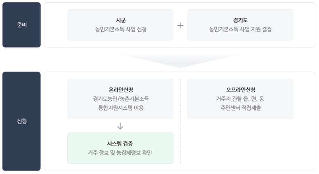Click 농민기본소득 사업 신청 text
The width and height of the screenshot is (319, 174).
pos(121,29)
